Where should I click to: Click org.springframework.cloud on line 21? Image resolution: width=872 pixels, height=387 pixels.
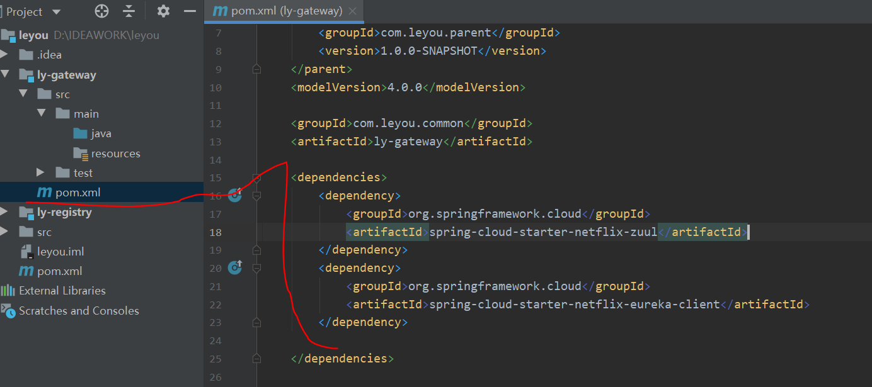[495, 286]
